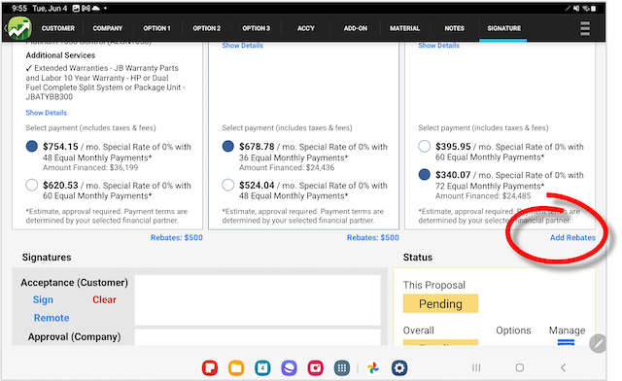This screenshot has width=622, height=381.
Task: Tap the home navigation button
Action: click(520, 368)
